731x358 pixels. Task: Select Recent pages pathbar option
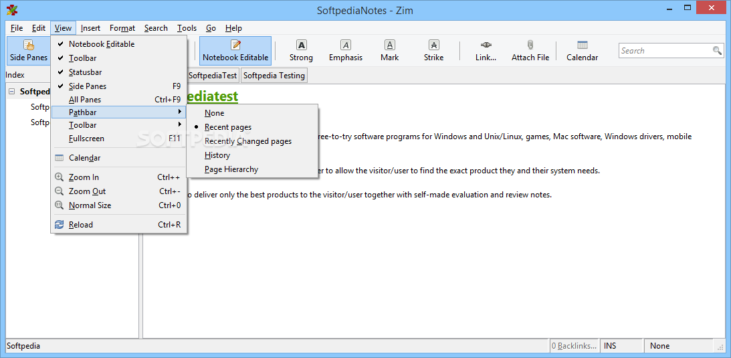pyautogui.click(x=252, y=127)
